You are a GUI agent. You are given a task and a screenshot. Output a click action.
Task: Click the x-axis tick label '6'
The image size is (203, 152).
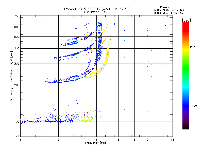119,140
